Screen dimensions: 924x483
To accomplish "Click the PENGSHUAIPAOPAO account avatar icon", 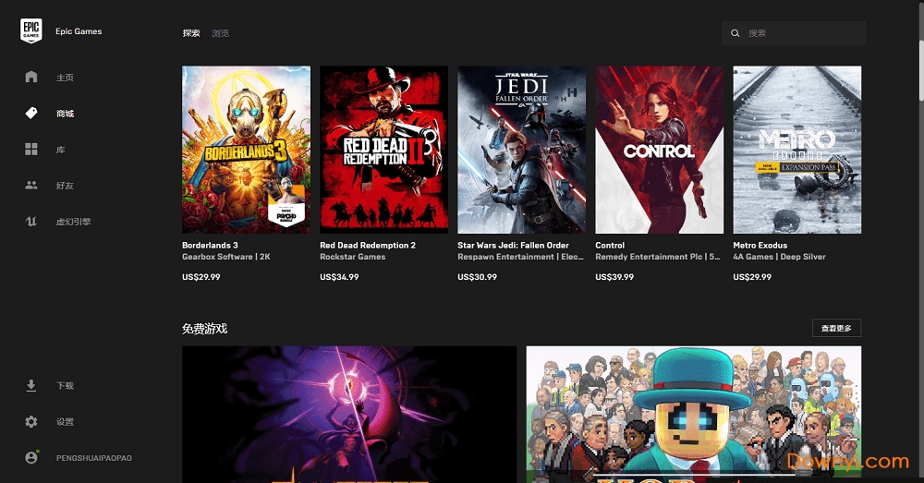I will 31,457.
